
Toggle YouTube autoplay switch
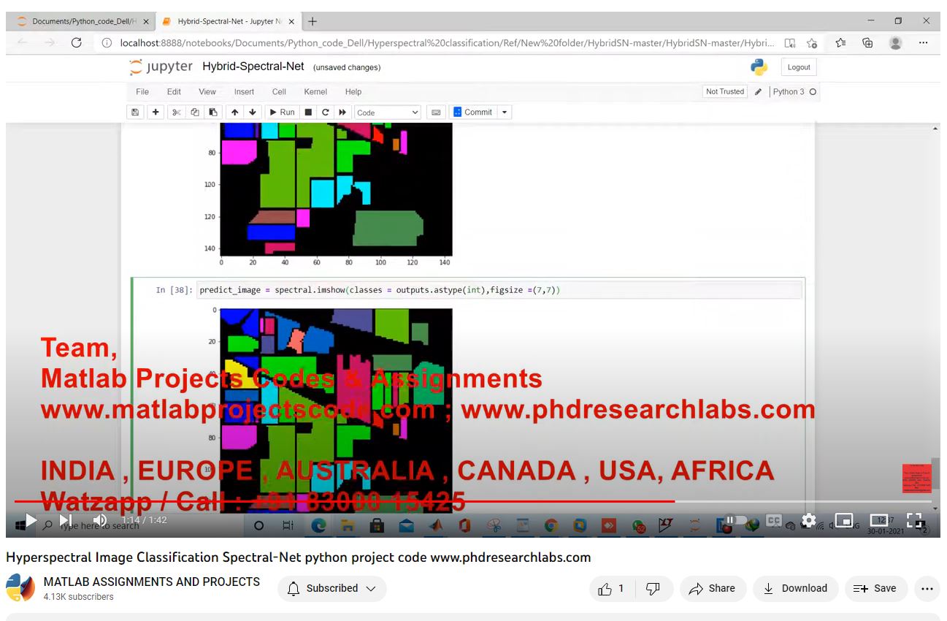(736, 520)
